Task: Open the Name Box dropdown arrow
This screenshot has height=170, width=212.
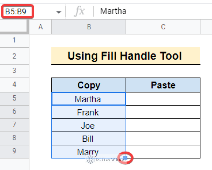Action: [59, 12]
